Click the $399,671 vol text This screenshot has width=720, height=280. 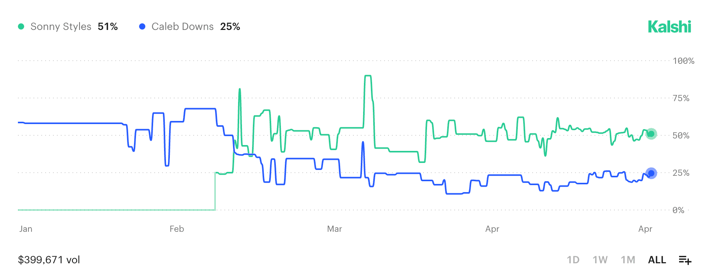(49, 260)
